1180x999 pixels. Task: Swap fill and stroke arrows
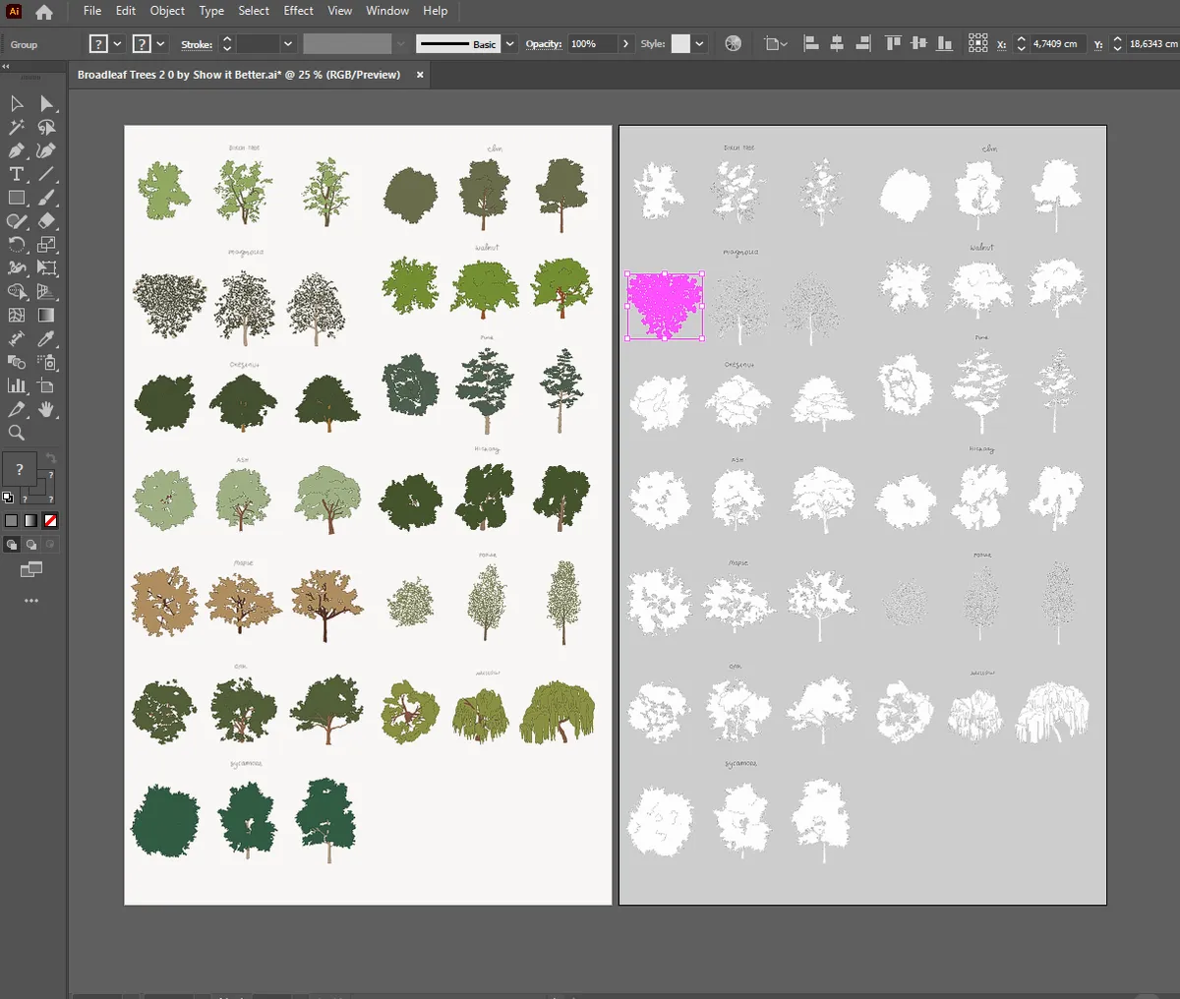tap(51, 459)
